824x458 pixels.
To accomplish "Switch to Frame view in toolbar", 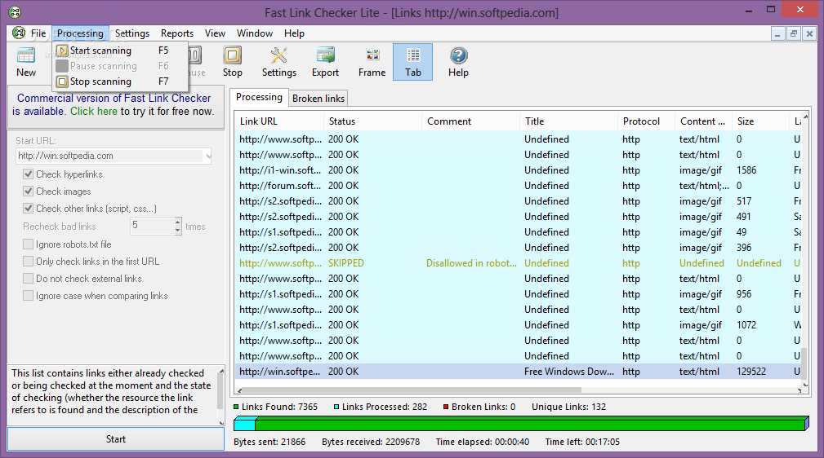I will click(x=372, y=62).
